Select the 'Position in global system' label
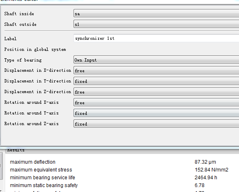239x192 pixels. [x=35, y=50]
